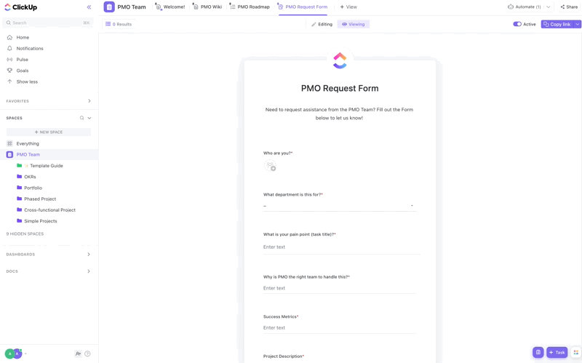
Task: Add assignee via Who are you icon
Action: (270, 166)
